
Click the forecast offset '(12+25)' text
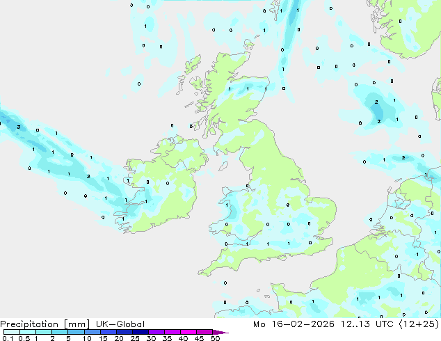419,324
